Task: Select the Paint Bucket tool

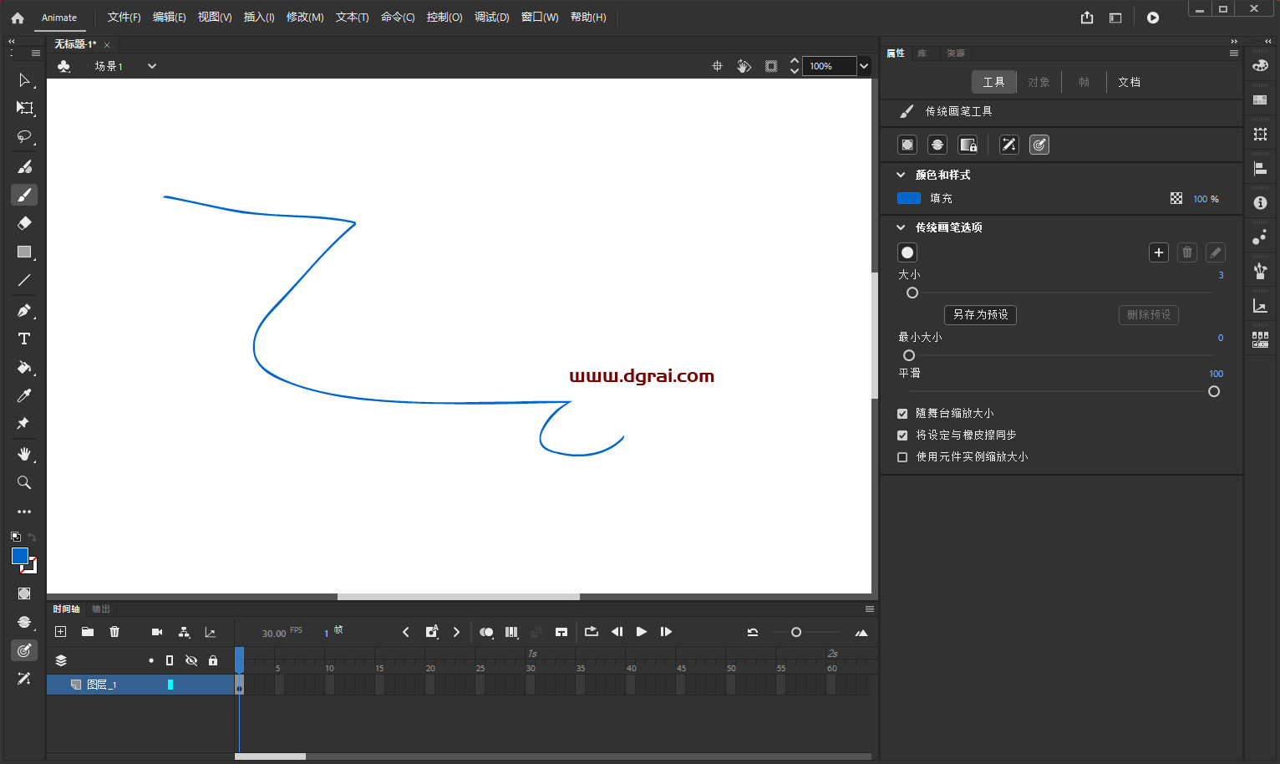Action: pos(24,367)
